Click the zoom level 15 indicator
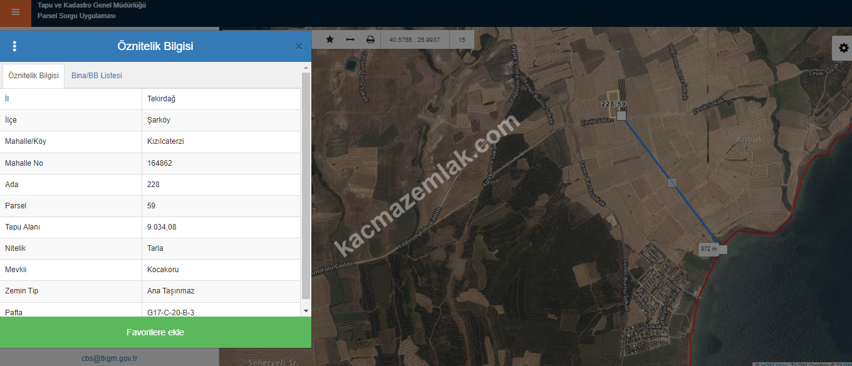The height and width of the screenshot is (366, 852). coord(462,39)
